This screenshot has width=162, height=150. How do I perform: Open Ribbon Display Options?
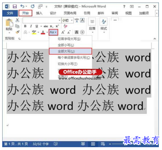[132, 7]
